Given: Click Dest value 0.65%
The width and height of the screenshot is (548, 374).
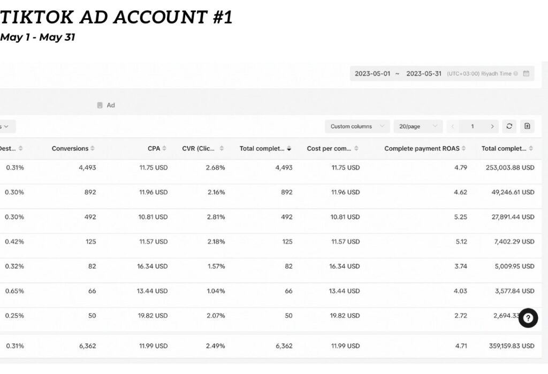Looking at the screenshot, I should pos(14,291).
